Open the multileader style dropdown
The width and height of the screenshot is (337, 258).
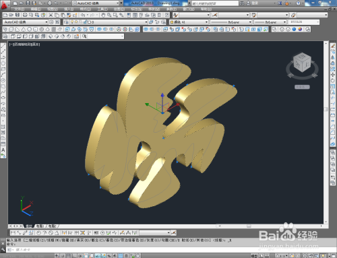(326, 15)
